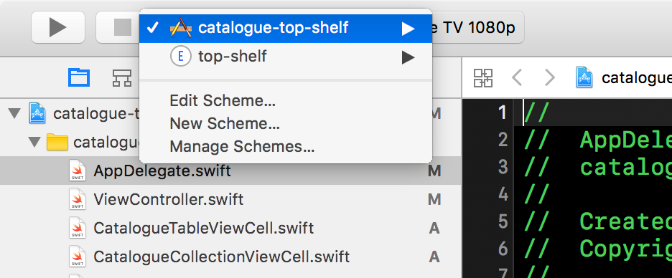Click the Run play button

58,27
